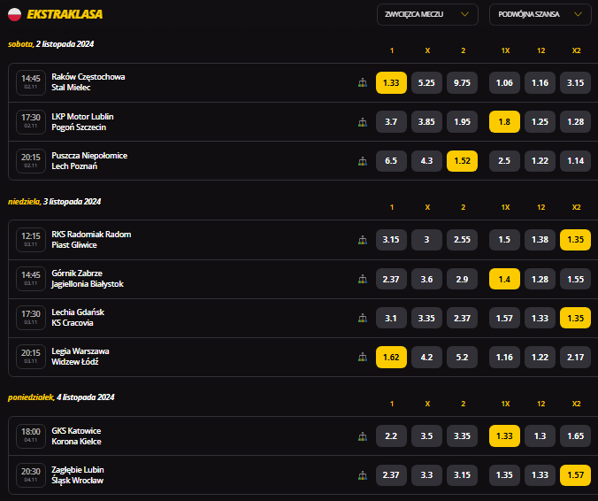
Task: Click stats icon for Górnik Zabrze match
Action: click(362, 279)
